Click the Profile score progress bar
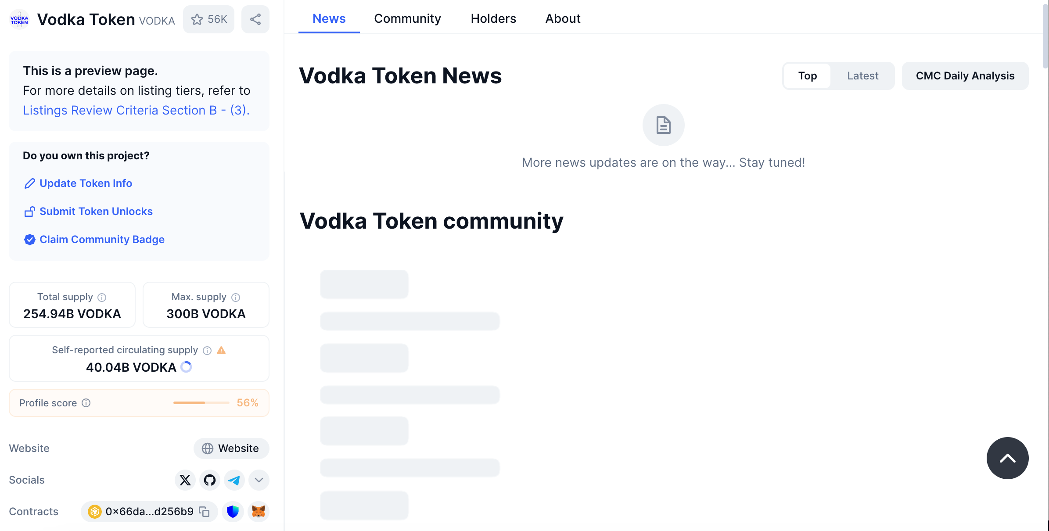The width and height of the screenshot is (1049, 531). coord(201,403)
